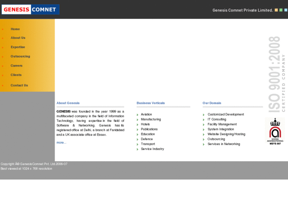Screen dimensions: 288x216
Task: Click green arrow beside IT Consulting
Action: 204,120
